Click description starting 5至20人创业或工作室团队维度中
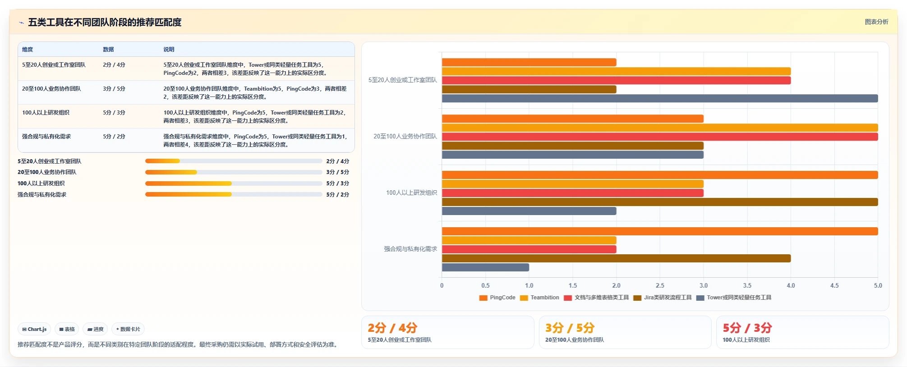 coord(245,69)
